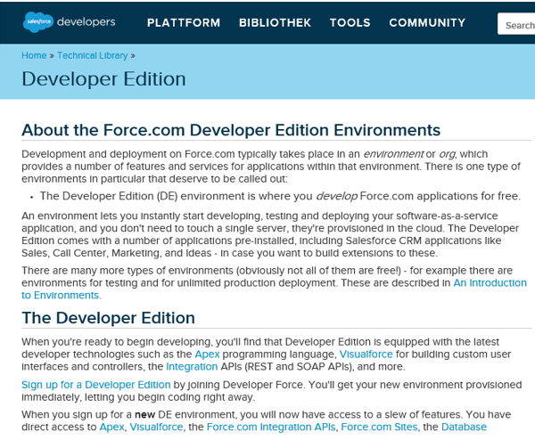Open the COMMUNITY menu
This screenshot has height=440, width=535.
tap(426, 23)
